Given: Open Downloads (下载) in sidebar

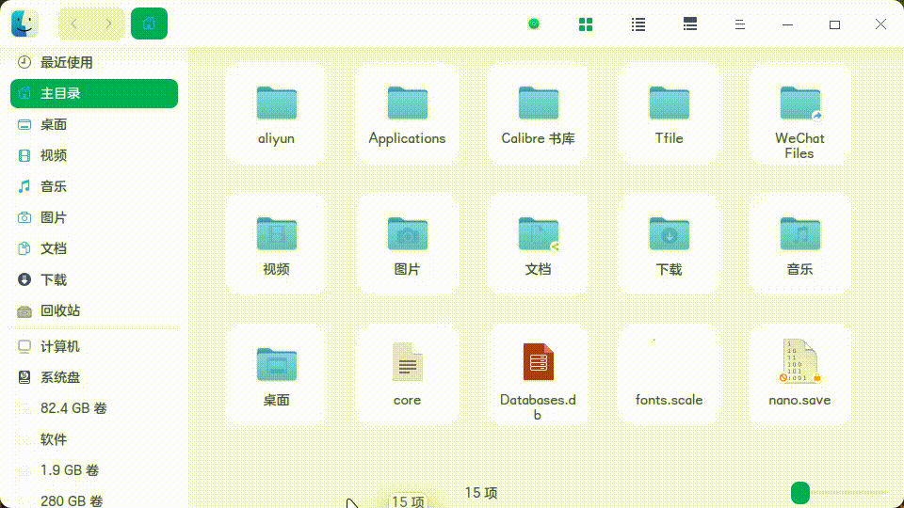Looking at the screenshot, I should pyautogui.click(x=94, y=280).
